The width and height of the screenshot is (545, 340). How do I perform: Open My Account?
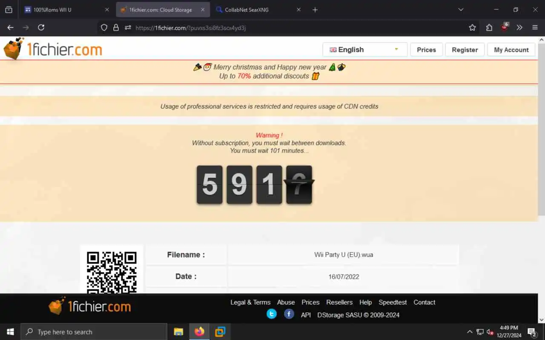click(511, 50)
